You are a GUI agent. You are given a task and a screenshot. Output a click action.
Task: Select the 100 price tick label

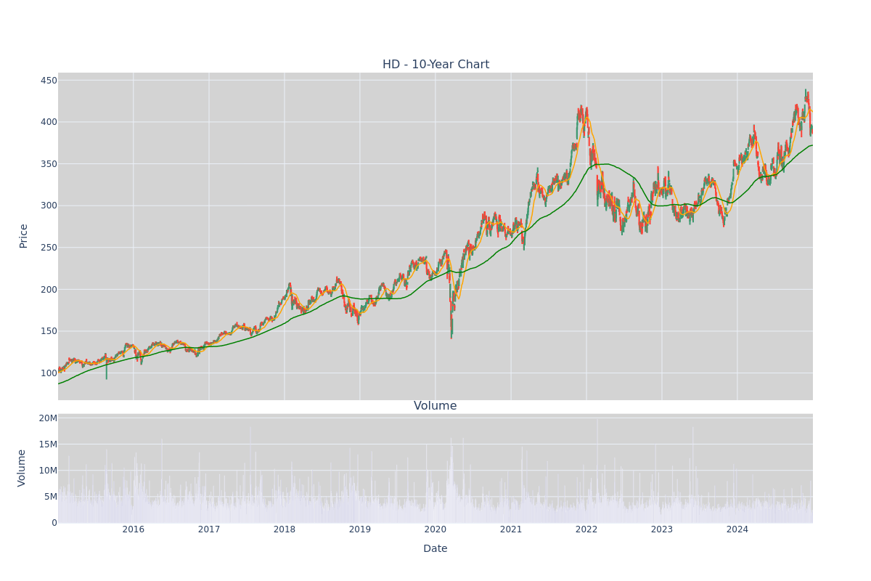pos(48,373)
